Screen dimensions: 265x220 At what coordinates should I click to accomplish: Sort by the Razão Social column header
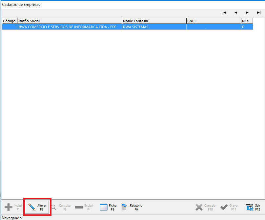[70, 21]
